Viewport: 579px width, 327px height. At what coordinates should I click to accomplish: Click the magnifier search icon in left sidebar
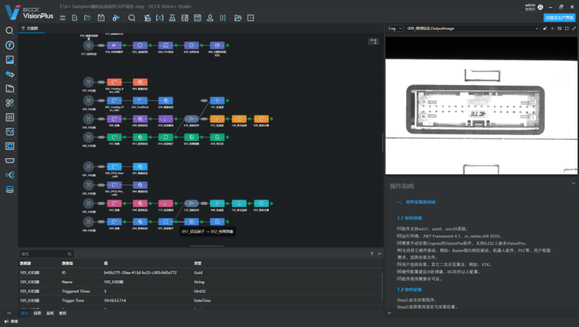pyautogui.click(x=10, y=31)
